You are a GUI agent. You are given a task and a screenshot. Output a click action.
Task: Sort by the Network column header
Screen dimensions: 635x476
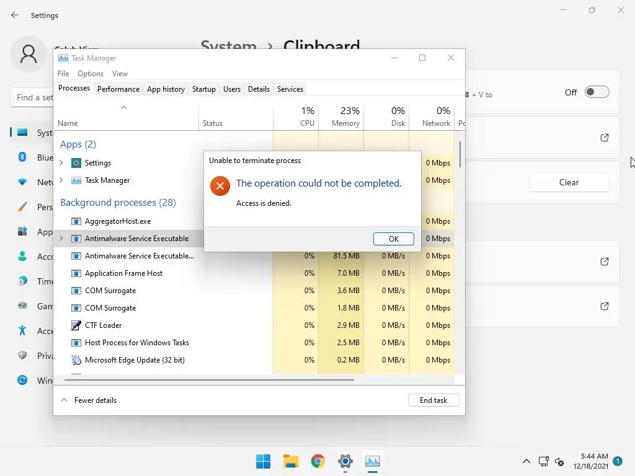point(432,117)
